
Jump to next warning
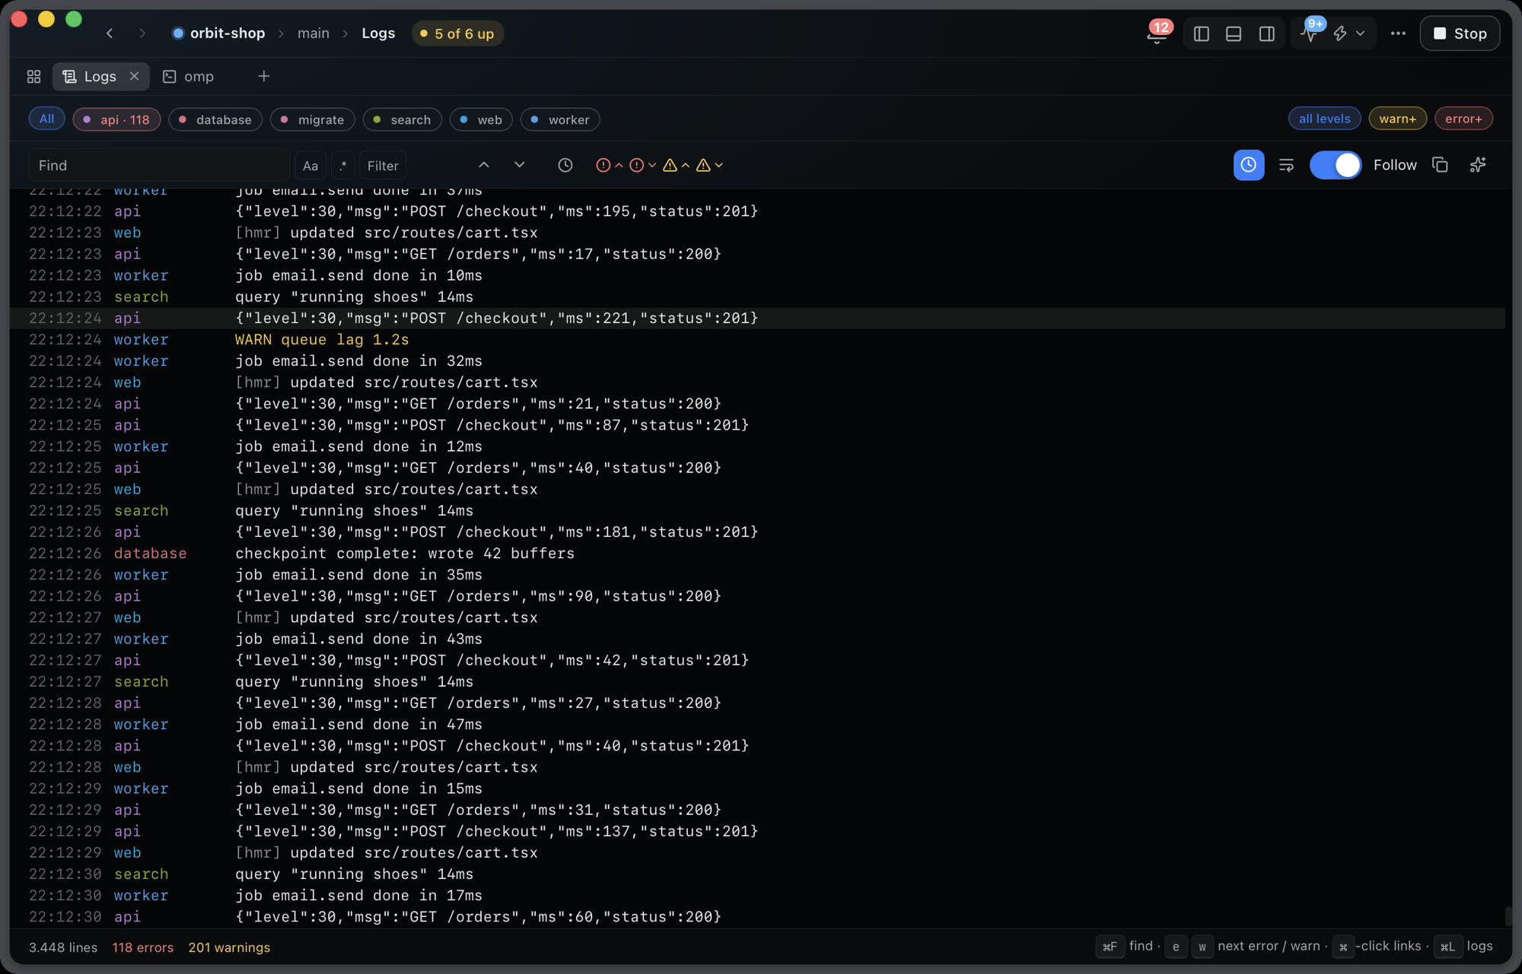(709, 165)
